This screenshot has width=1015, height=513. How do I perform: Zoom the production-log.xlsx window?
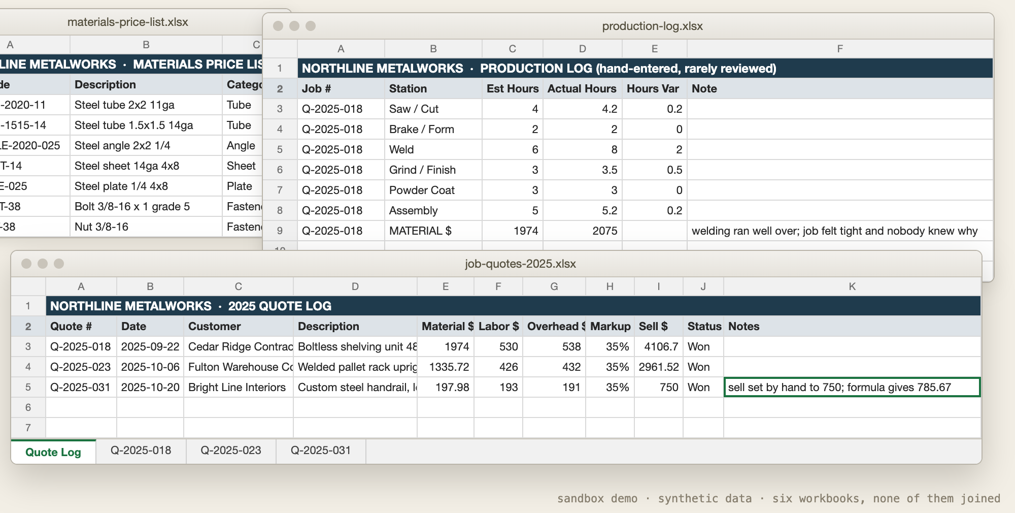coord(311,25)
